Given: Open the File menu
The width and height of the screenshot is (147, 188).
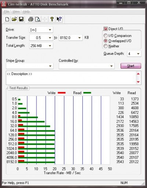Looking at the screenshot, I should pos(7,12).
